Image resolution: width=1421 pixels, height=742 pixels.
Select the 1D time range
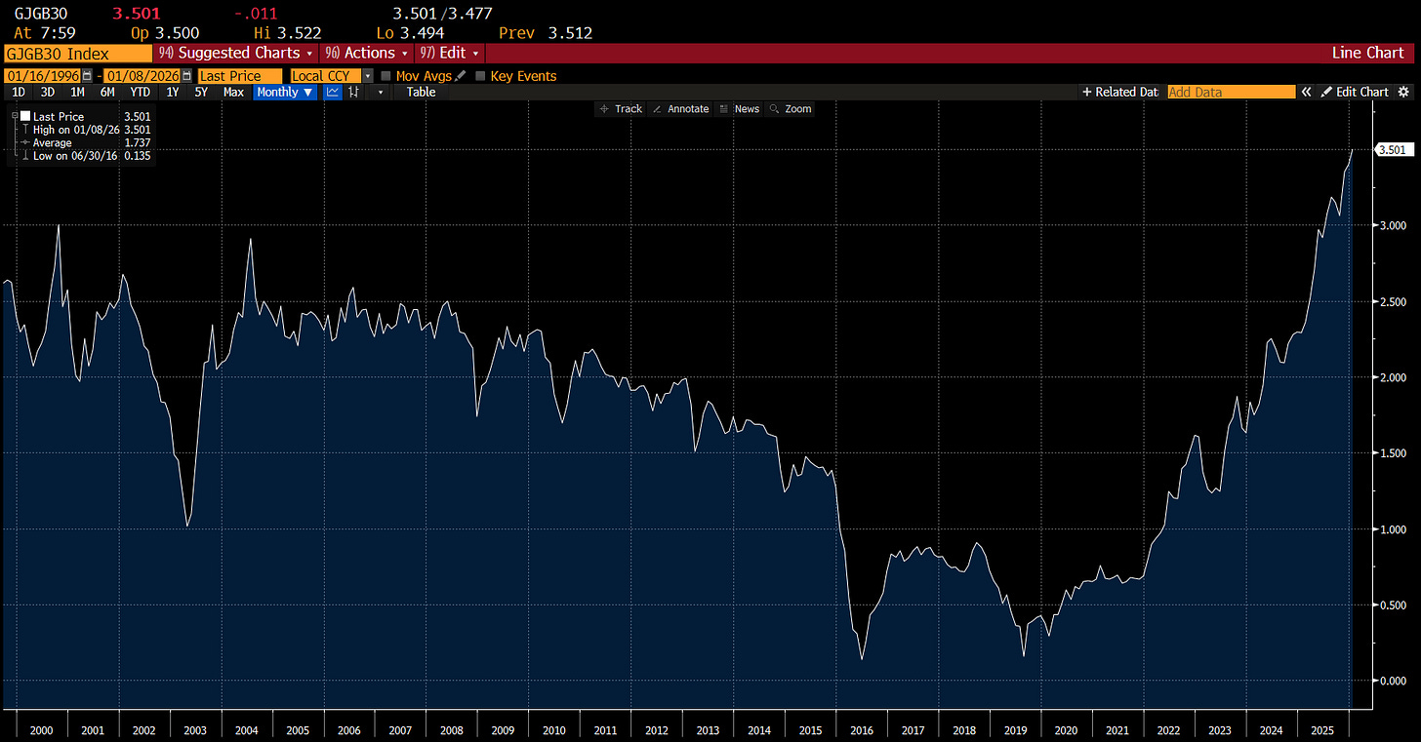19,92
